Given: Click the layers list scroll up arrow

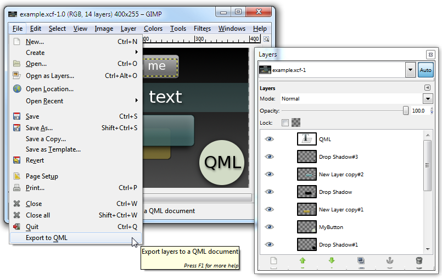Looking at the screenshot, I should pyautogui.click(x=428, y=135).
